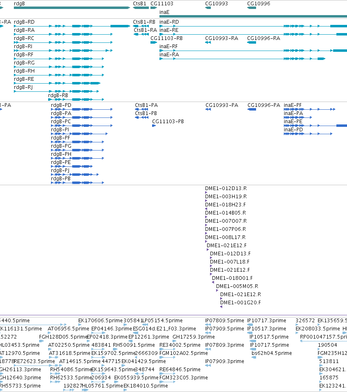Click the inaE-RF transcript label
The image size is (347, 392).
pyautogui.click(x=169, y=47)
